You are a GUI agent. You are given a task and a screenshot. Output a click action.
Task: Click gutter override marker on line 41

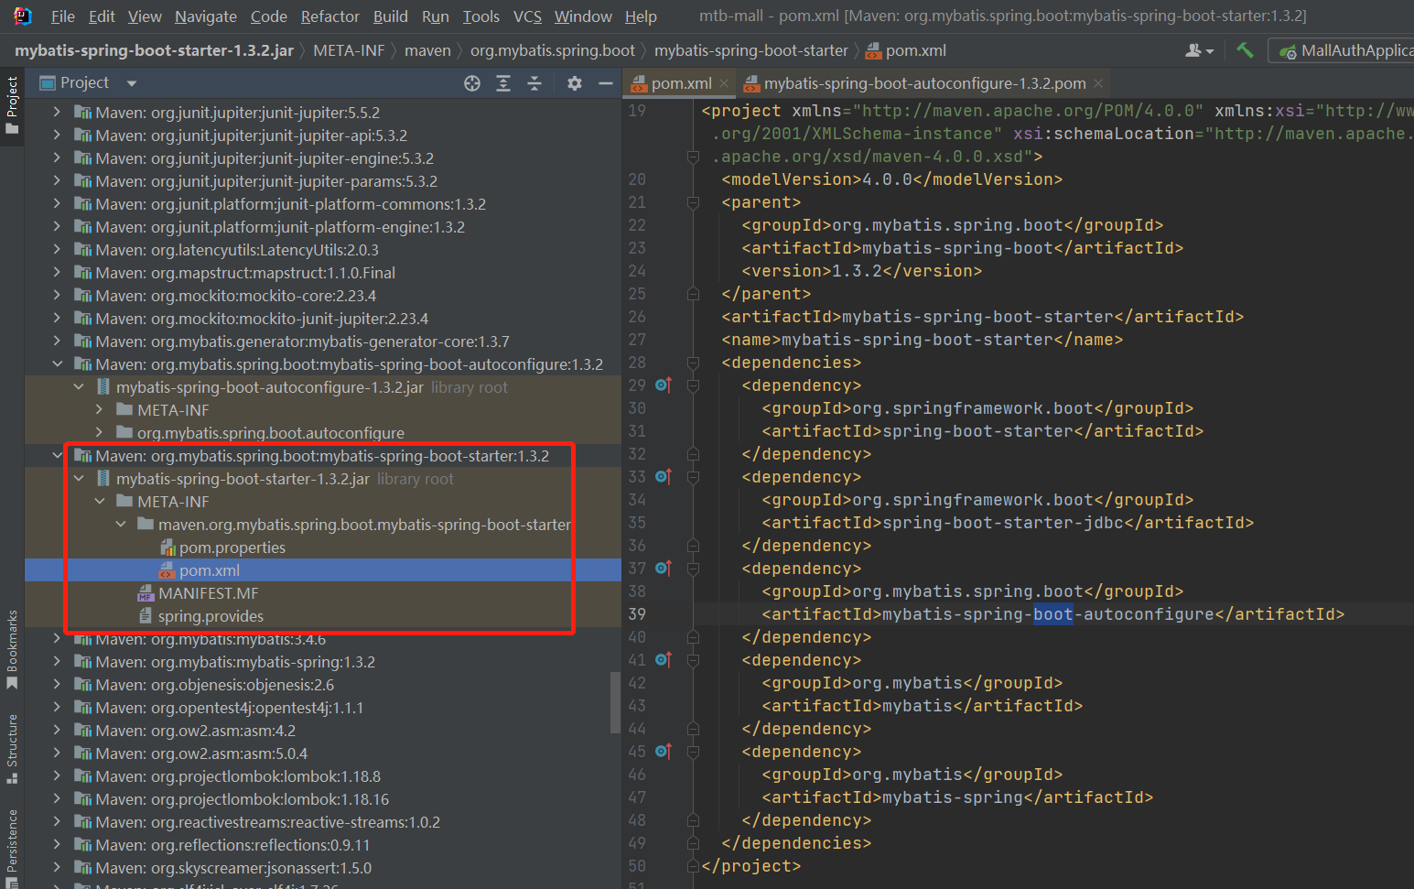664,660
